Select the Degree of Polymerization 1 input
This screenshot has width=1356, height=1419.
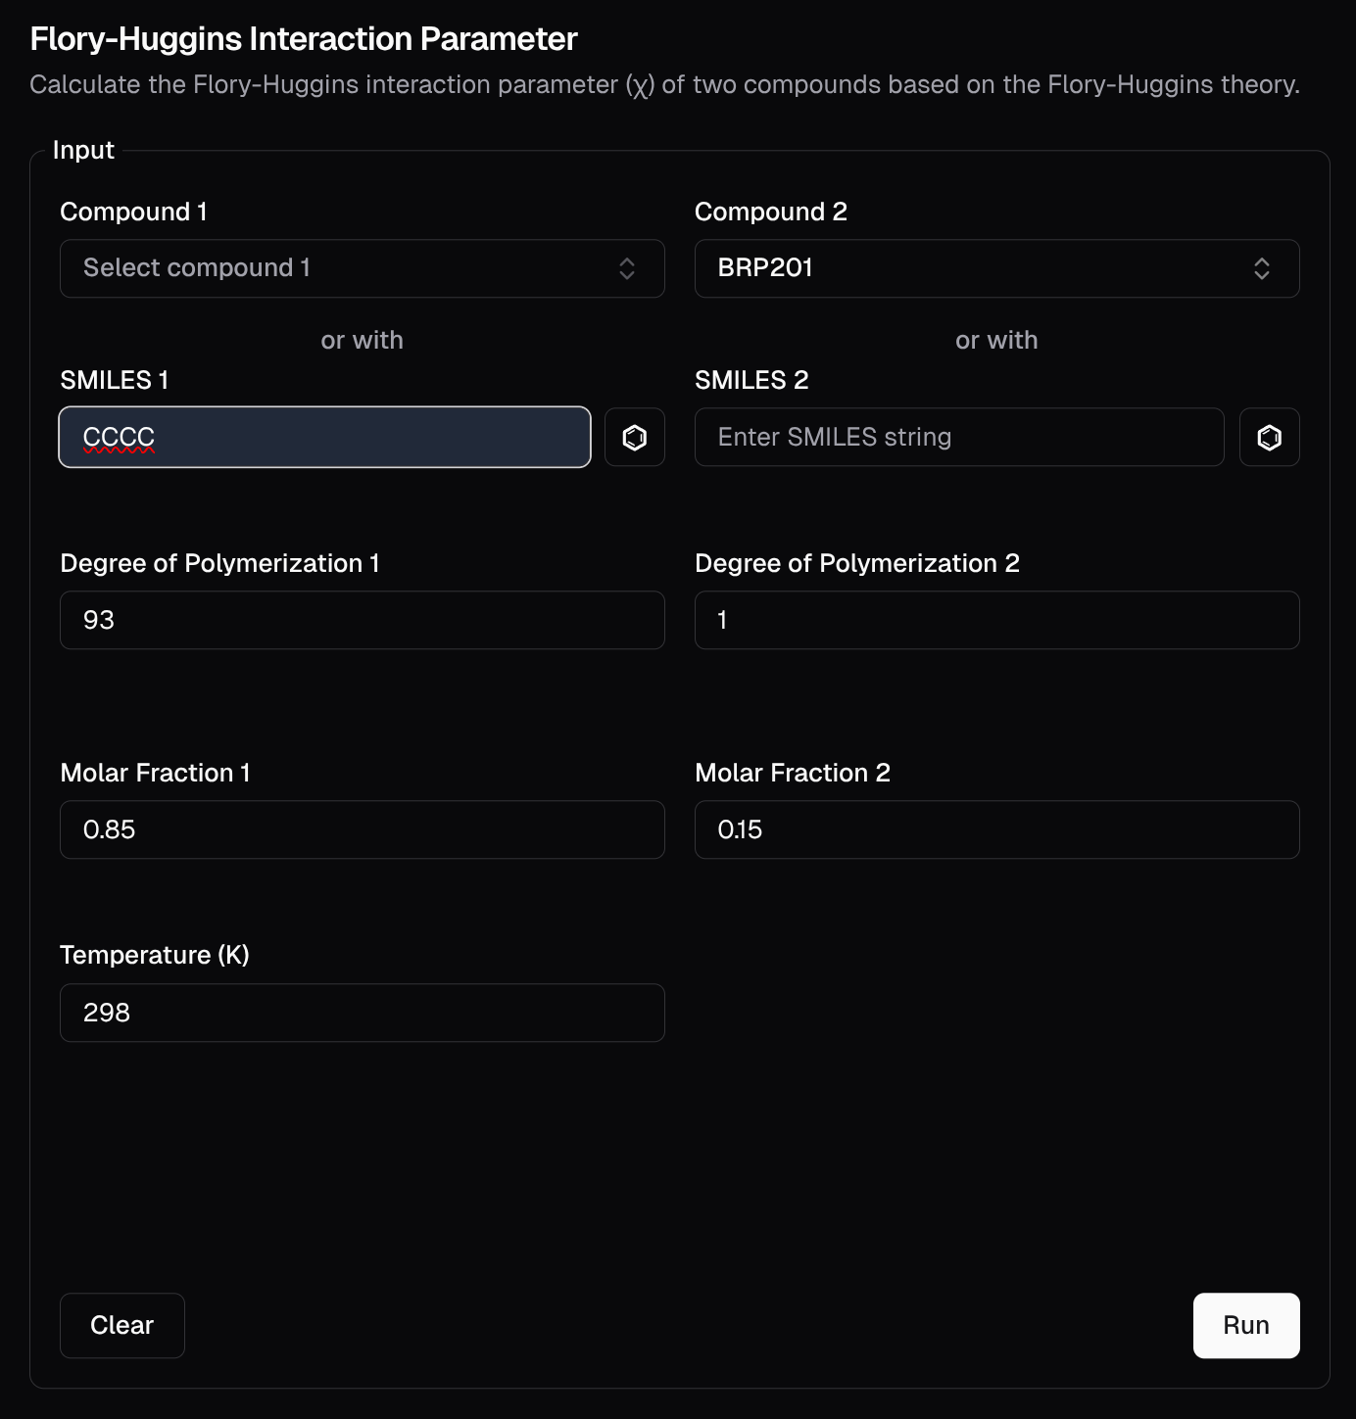point(362,620)
